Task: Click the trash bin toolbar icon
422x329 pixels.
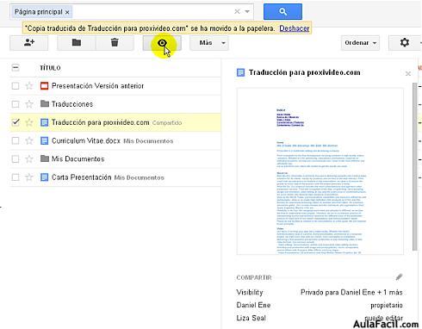Action: coord(115,43)
